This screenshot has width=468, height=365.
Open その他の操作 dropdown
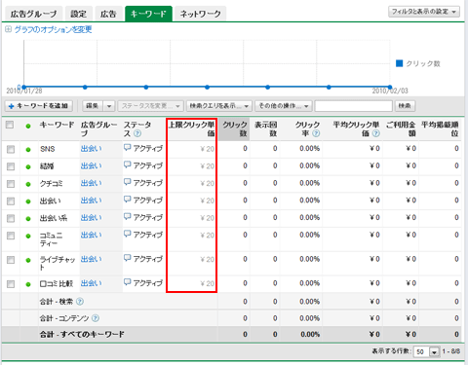283,106
